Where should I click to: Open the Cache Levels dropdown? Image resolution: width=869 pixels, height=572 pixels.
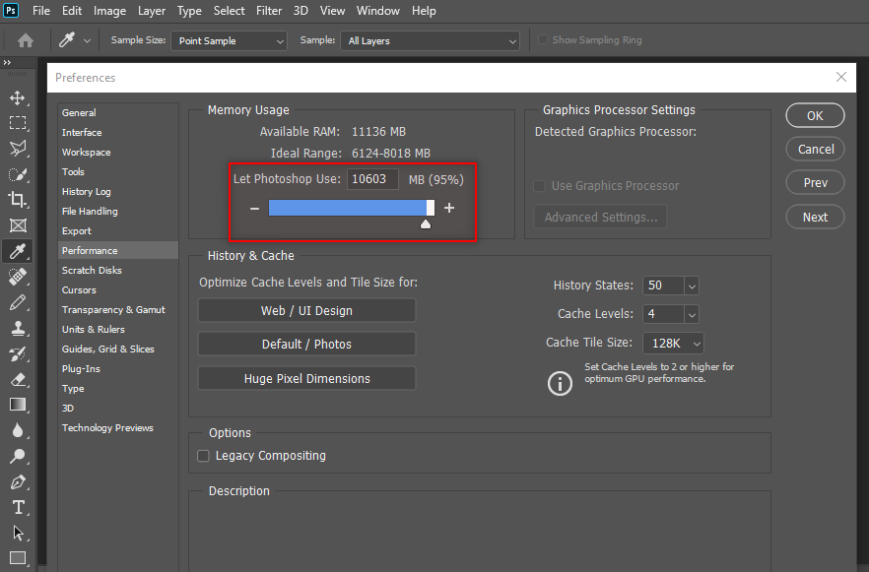pos(692,314)
